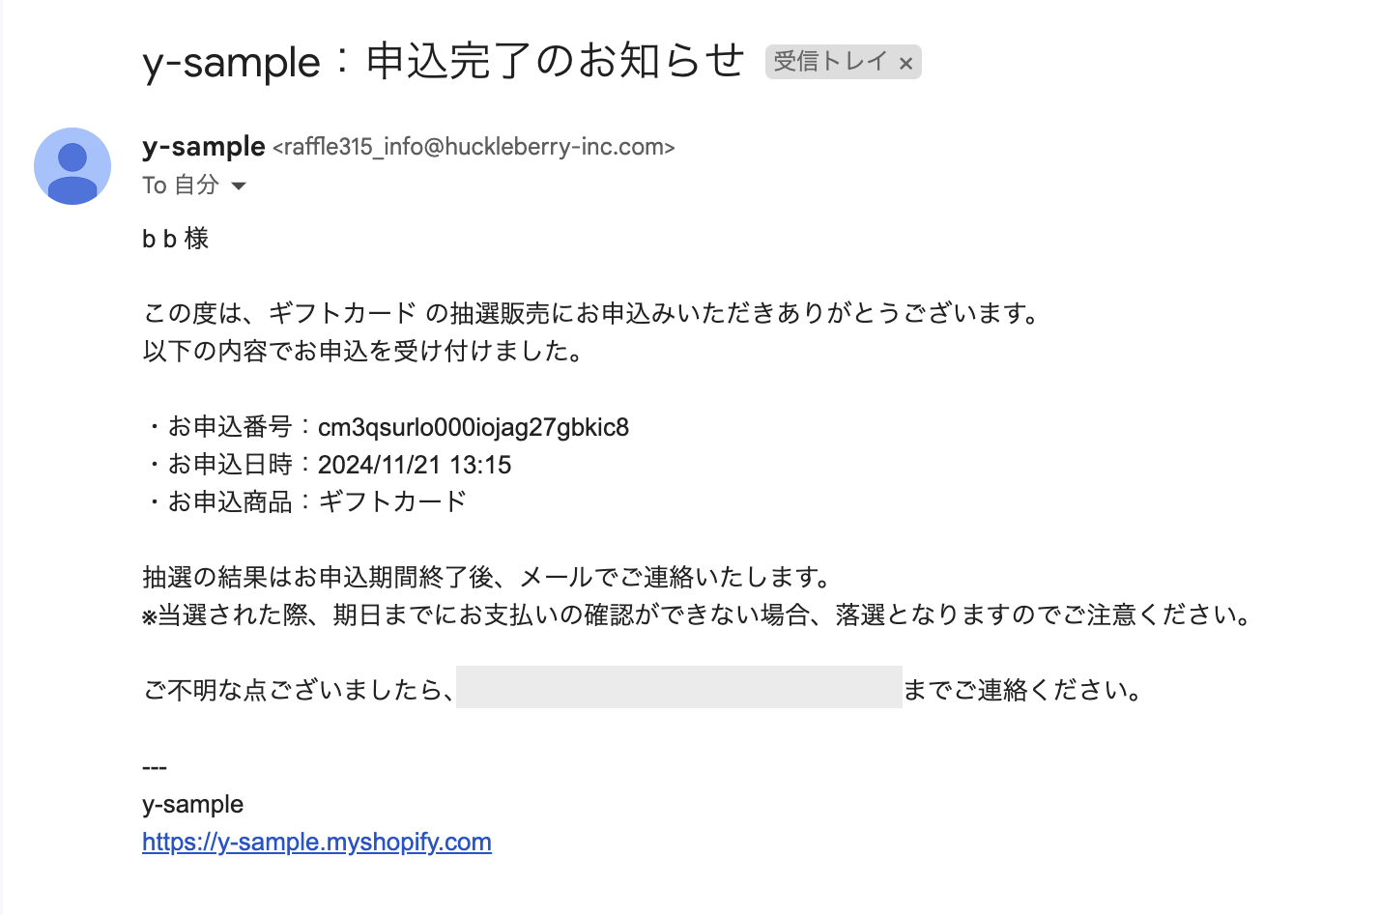Remove the 受信トレイ label with x
Image resolution: width=1379 pixels, height=915 pixels.
pos(905,64)
